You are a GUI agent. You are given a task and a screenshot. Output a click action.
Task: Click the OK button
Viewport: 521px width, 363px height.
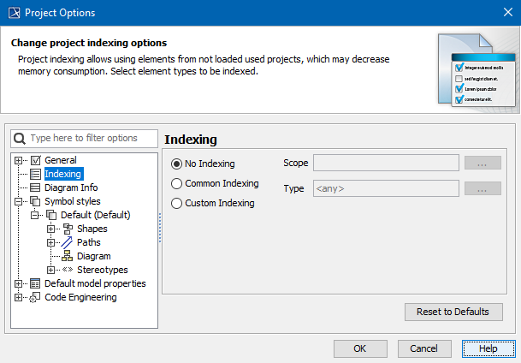tap(360, 348)
